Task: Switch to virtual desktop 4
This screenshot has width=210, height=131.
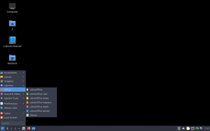Action: pyautogui.click(x=19, y=128)
